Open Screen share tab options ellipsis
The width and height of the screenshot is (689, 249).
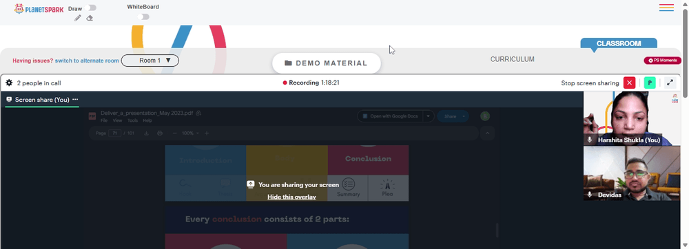75,100
